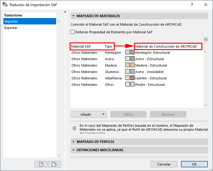The height and width of the screenshot is (171, 213).
Task: Click the Material SAF column header
Action: coord(87,46)
